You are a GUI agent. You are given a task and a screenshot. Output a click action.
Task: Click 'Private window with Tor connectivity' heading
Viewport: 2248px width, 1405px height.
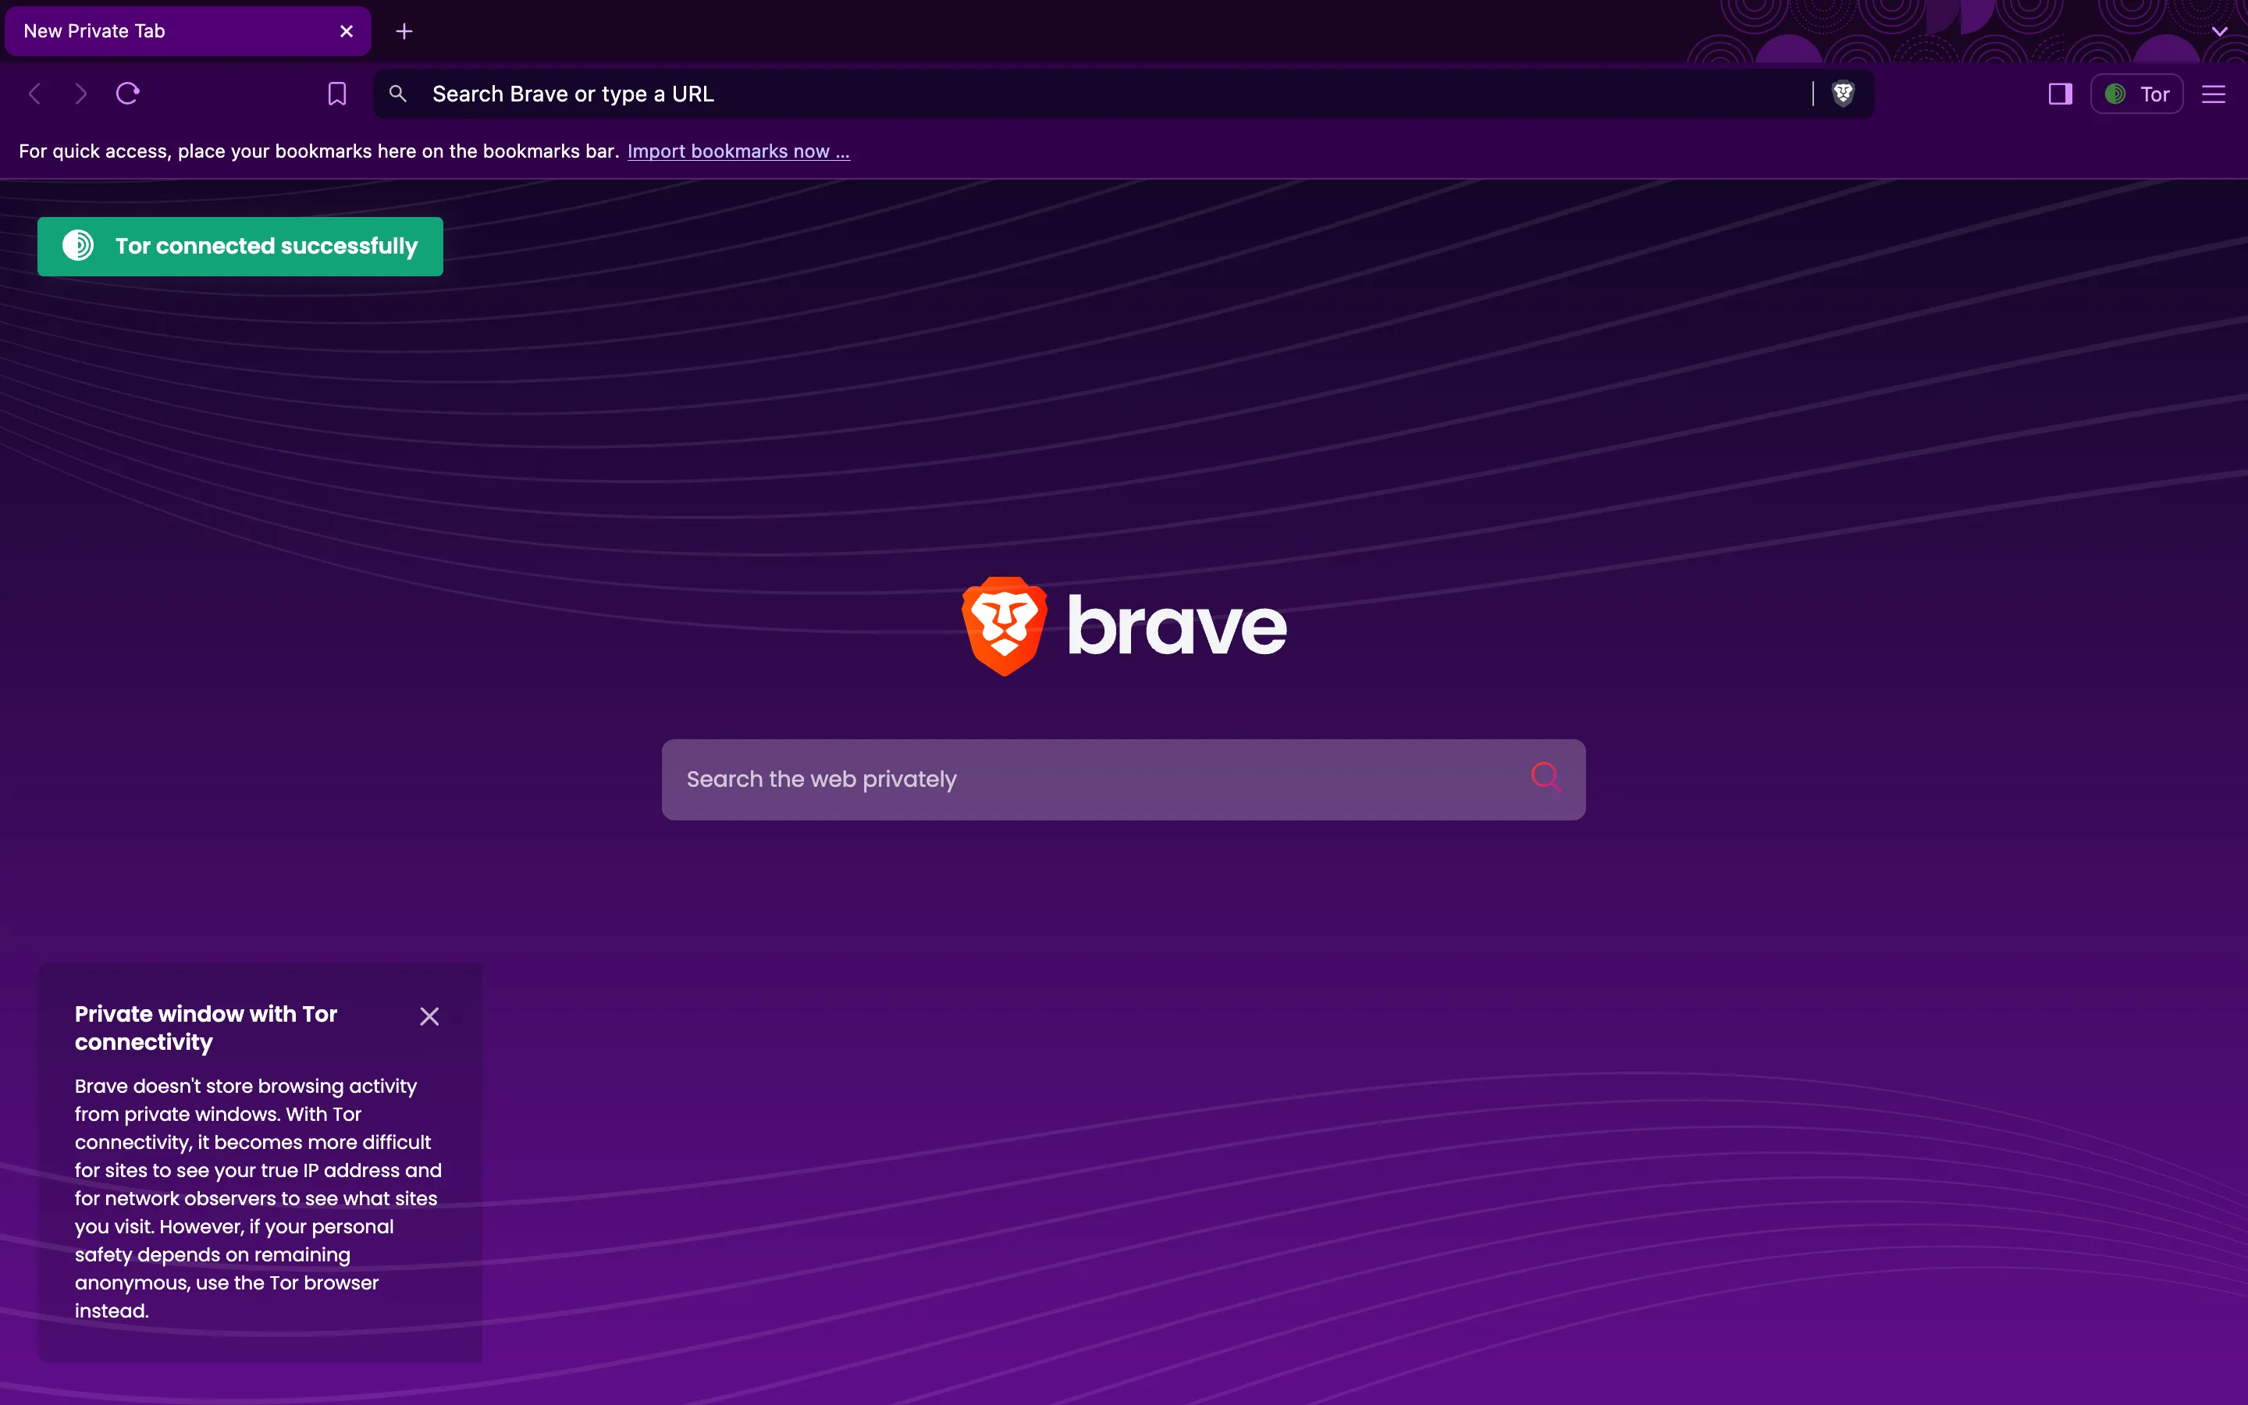[206, 1028]
